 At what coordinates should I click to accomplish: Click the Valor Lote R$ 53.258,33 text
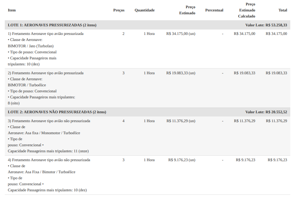[266, 25]
